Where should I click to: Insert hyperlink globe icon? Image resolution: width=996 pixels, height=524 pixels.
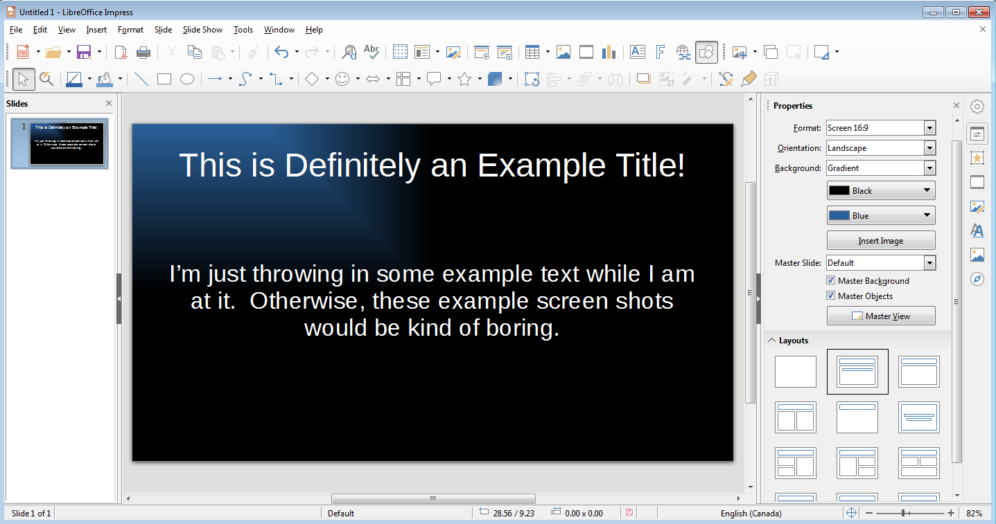(x=683, y=52)
